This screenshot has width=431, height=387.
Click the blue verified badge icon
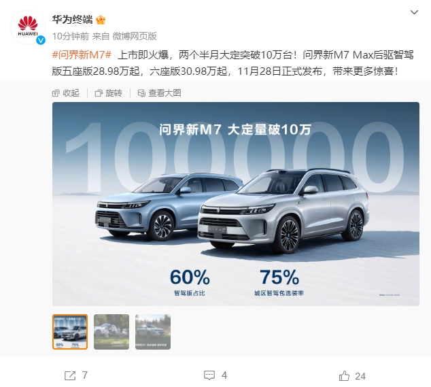[41, 40]
